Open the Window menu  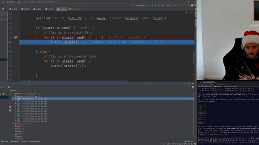13,2
